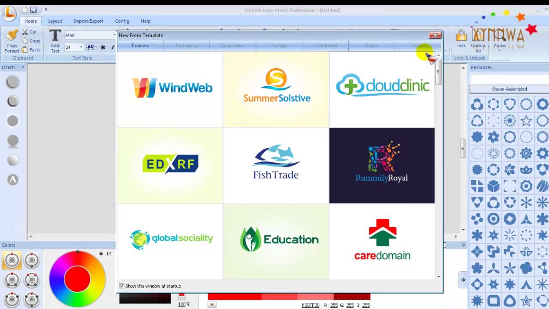The height and width of the screenshot is (309, 549).
Task: Click the 100 % opacity value
Action: click(184, 304)
